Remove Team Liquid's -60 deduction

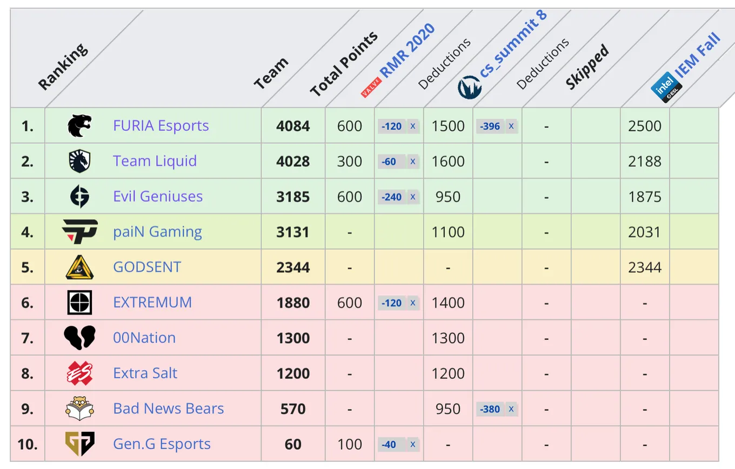412,162
